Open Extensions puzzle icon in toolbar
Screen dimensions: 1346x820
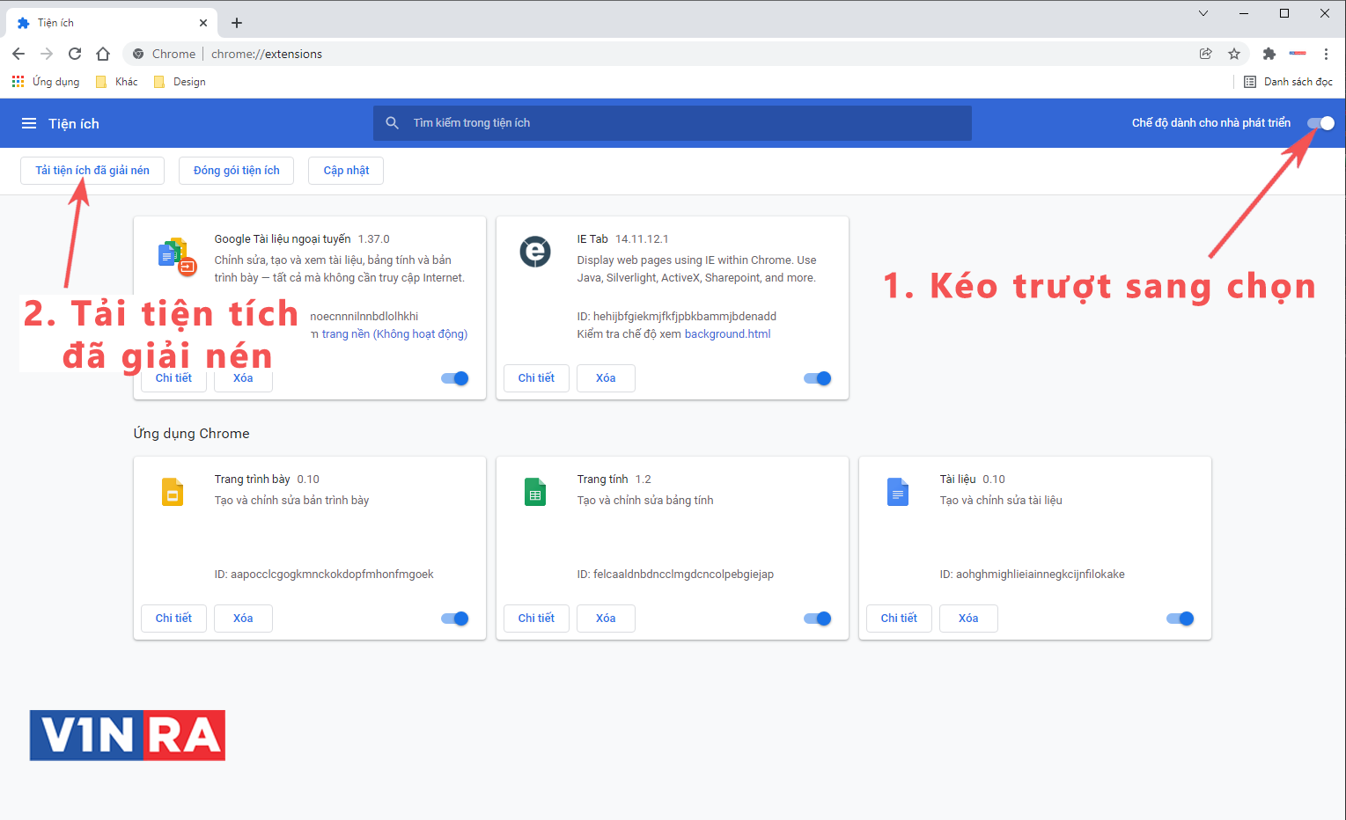1269,54
